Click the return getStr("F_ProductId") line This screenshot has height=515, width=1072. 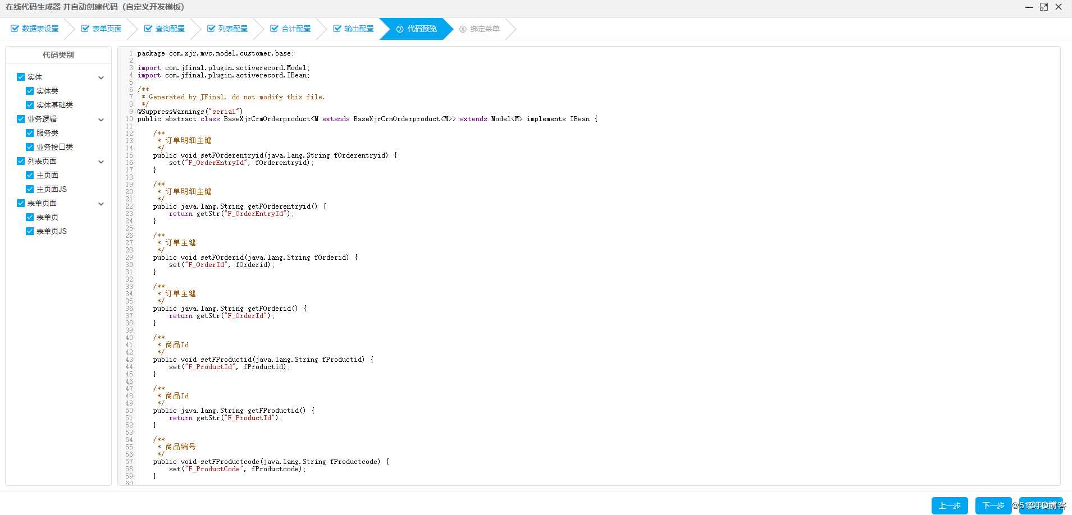226,418
